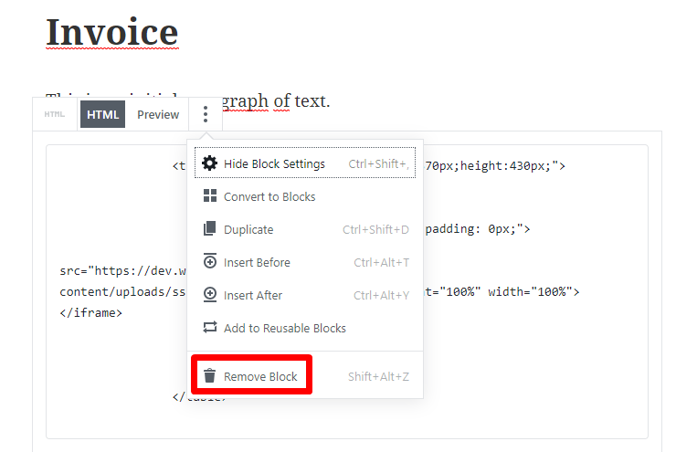676x452 pixels.
Task: Pick Insert Before in the block menu
Action: coord(257,263)
